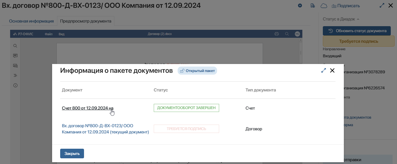
Task: Click the document export icon in header
Action: 312,5
